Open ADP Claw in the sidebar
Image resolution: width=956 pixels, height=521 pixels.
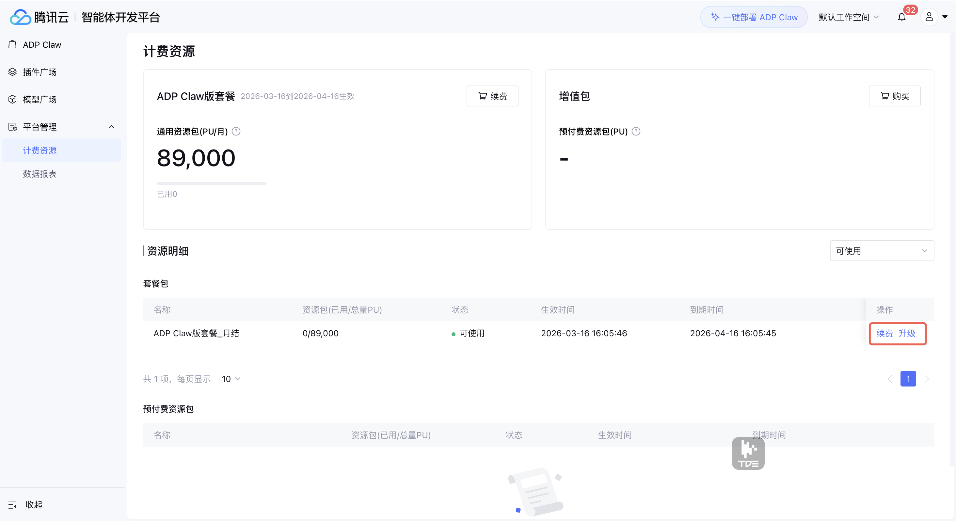(x=42, y=44)
